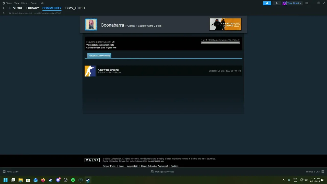Open the volume tray icon

(306, 180)
